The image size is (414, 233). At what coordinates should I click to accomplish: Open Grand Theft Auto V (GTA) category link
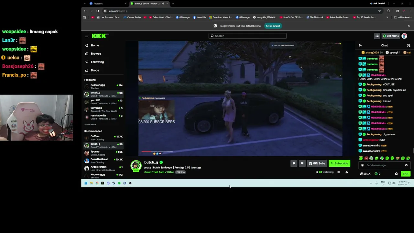click(159, 172)
